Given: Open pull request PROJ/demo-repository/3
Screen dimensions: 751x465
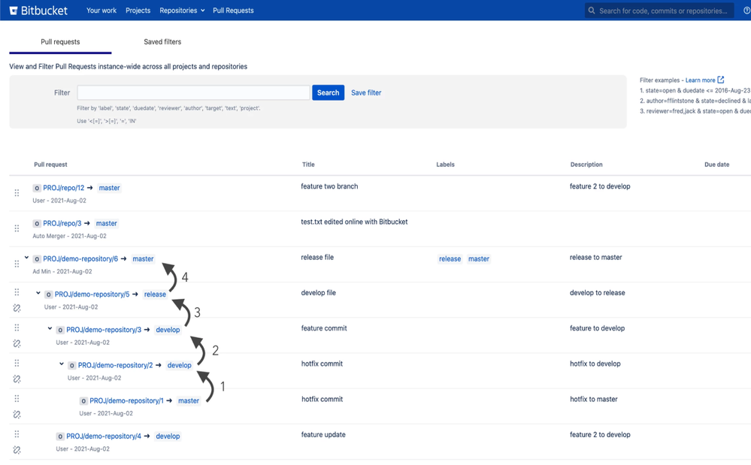Looking at the screenshot, I should [104, 330].
